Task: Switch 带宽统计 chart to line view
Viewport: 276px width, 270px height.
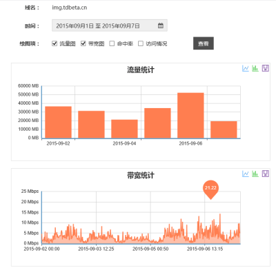Action: tap(246, 174)
